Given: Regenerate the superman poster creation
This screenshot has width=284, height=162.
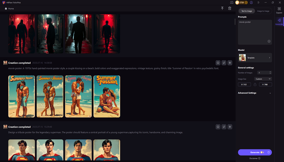Looking at the screenshot, I should click(224, 127).
